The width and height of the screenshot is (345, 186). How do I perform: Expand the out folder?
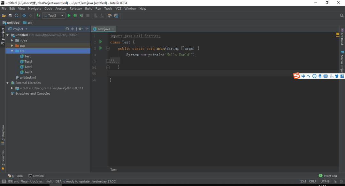[x=12, y=46]
